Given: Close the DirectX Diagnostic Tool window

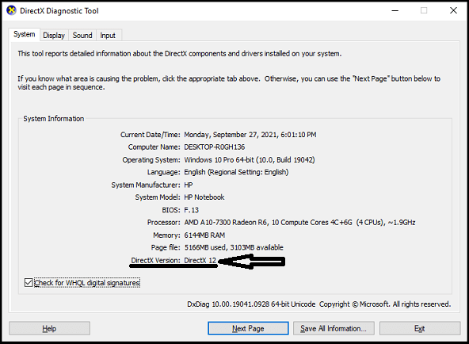Looking at the screenshot, I should 453,11.
